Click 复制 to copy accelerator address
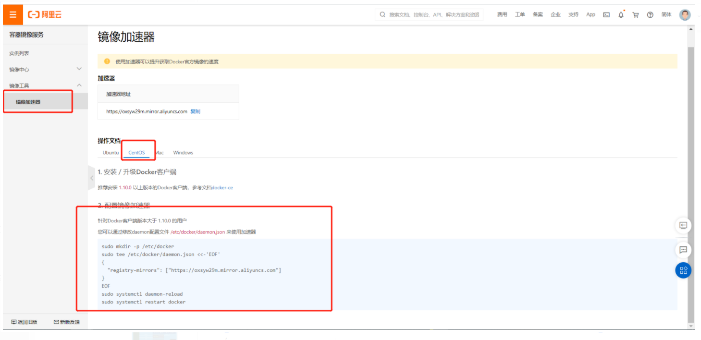The height and width of the screenshot is (340, 701). [195, 111]
